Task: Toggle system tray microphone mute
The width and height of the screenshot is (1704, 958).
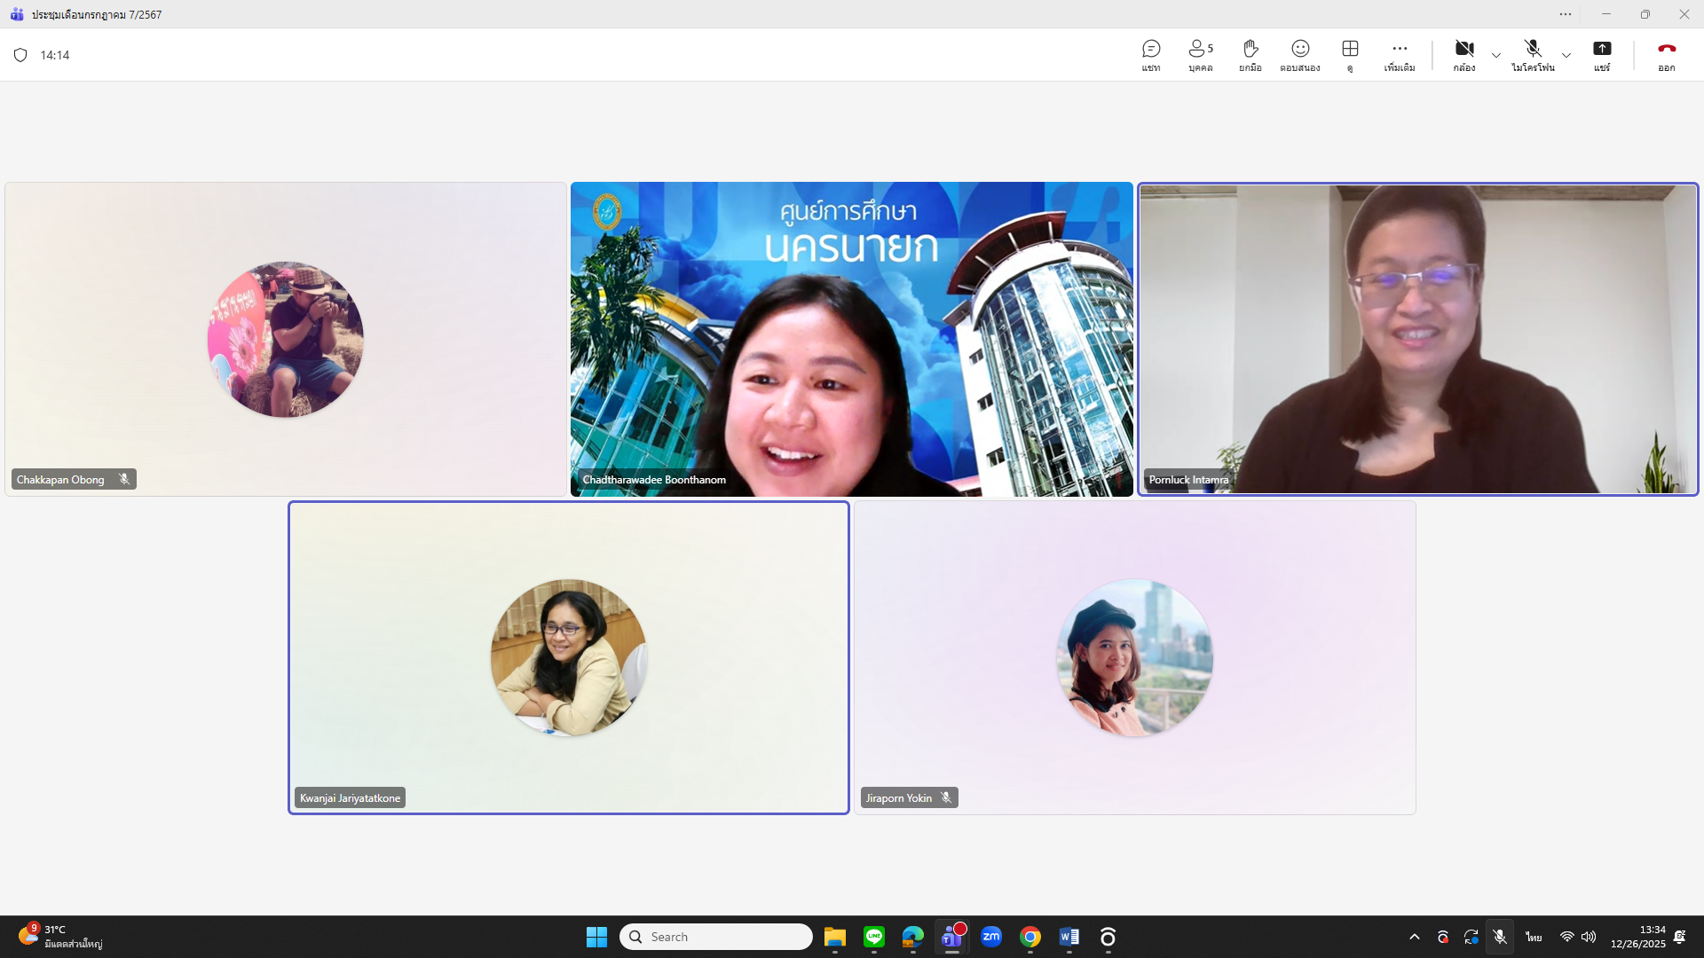Action: (x=1499, y=937)
